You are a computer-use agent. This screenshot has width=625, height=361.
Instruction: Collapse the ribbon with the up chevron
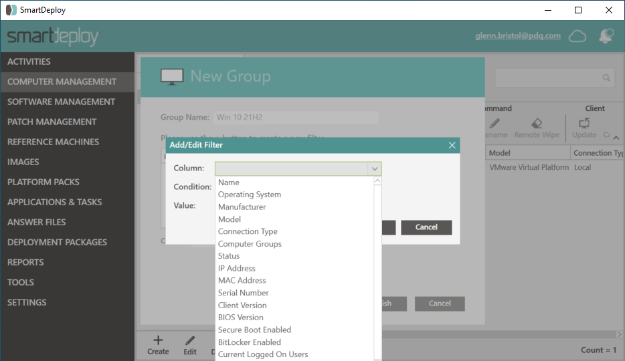pos(616,138)
